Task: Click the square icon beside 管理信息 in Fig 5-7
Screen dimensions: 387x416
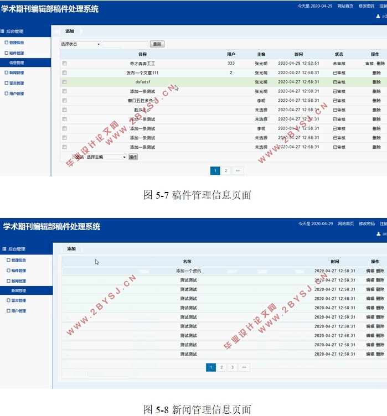Action: pos(7,43)
